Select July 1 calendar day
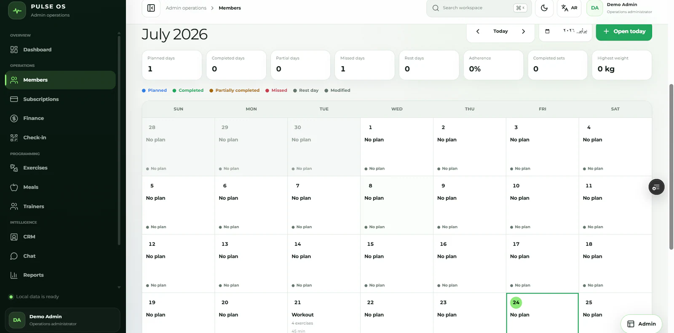Screen dimensions: 674x333 pyautogui.click(x=397, y=147)
